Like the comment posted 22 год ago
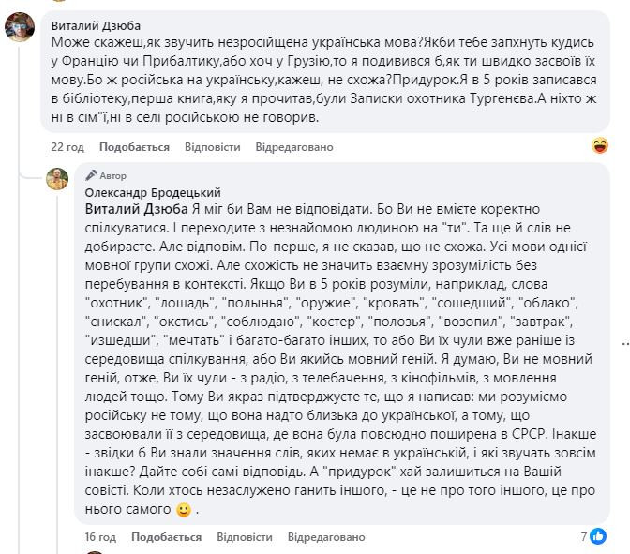Screen dimensions: 630x554 pos(134,147)
